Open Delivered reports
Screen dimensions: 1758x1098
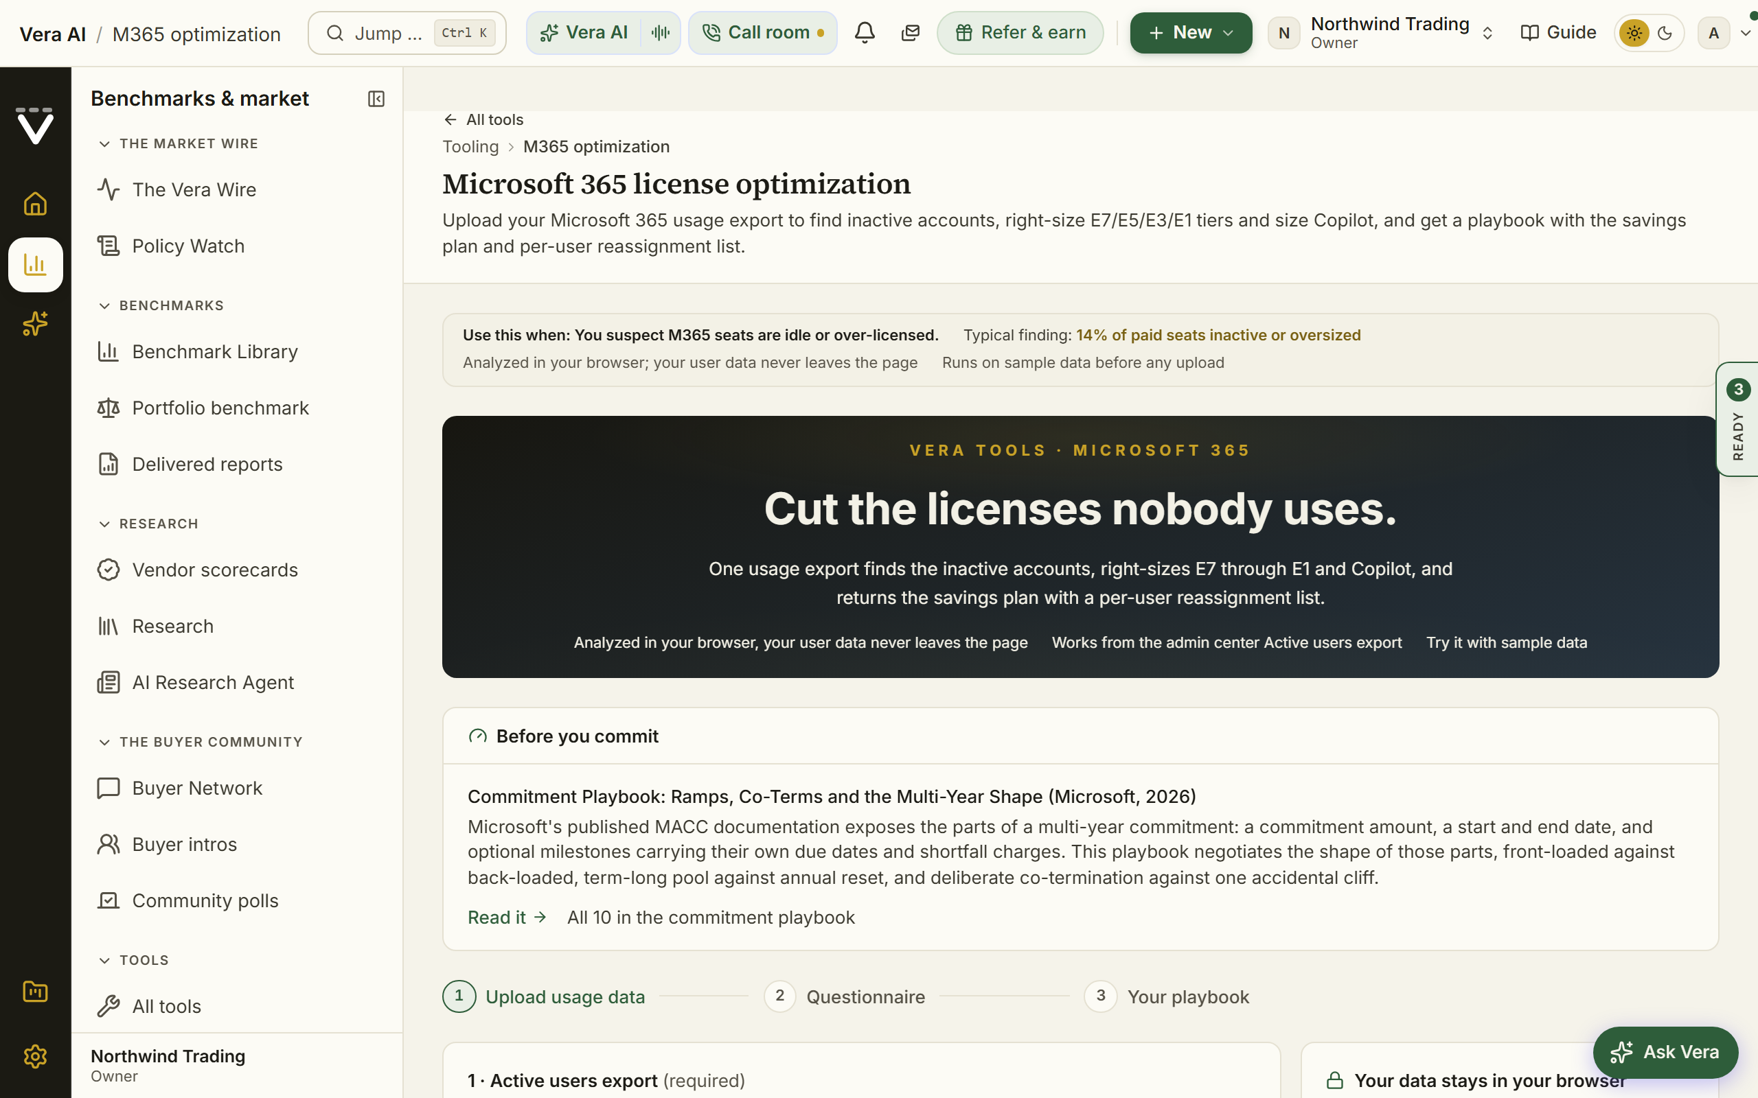237,464
